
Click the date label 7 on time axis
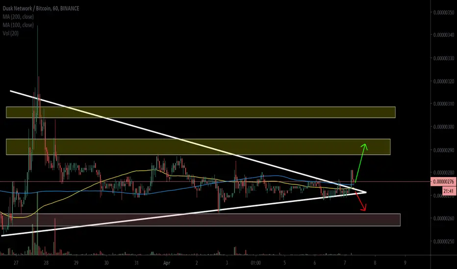point(345,263)
